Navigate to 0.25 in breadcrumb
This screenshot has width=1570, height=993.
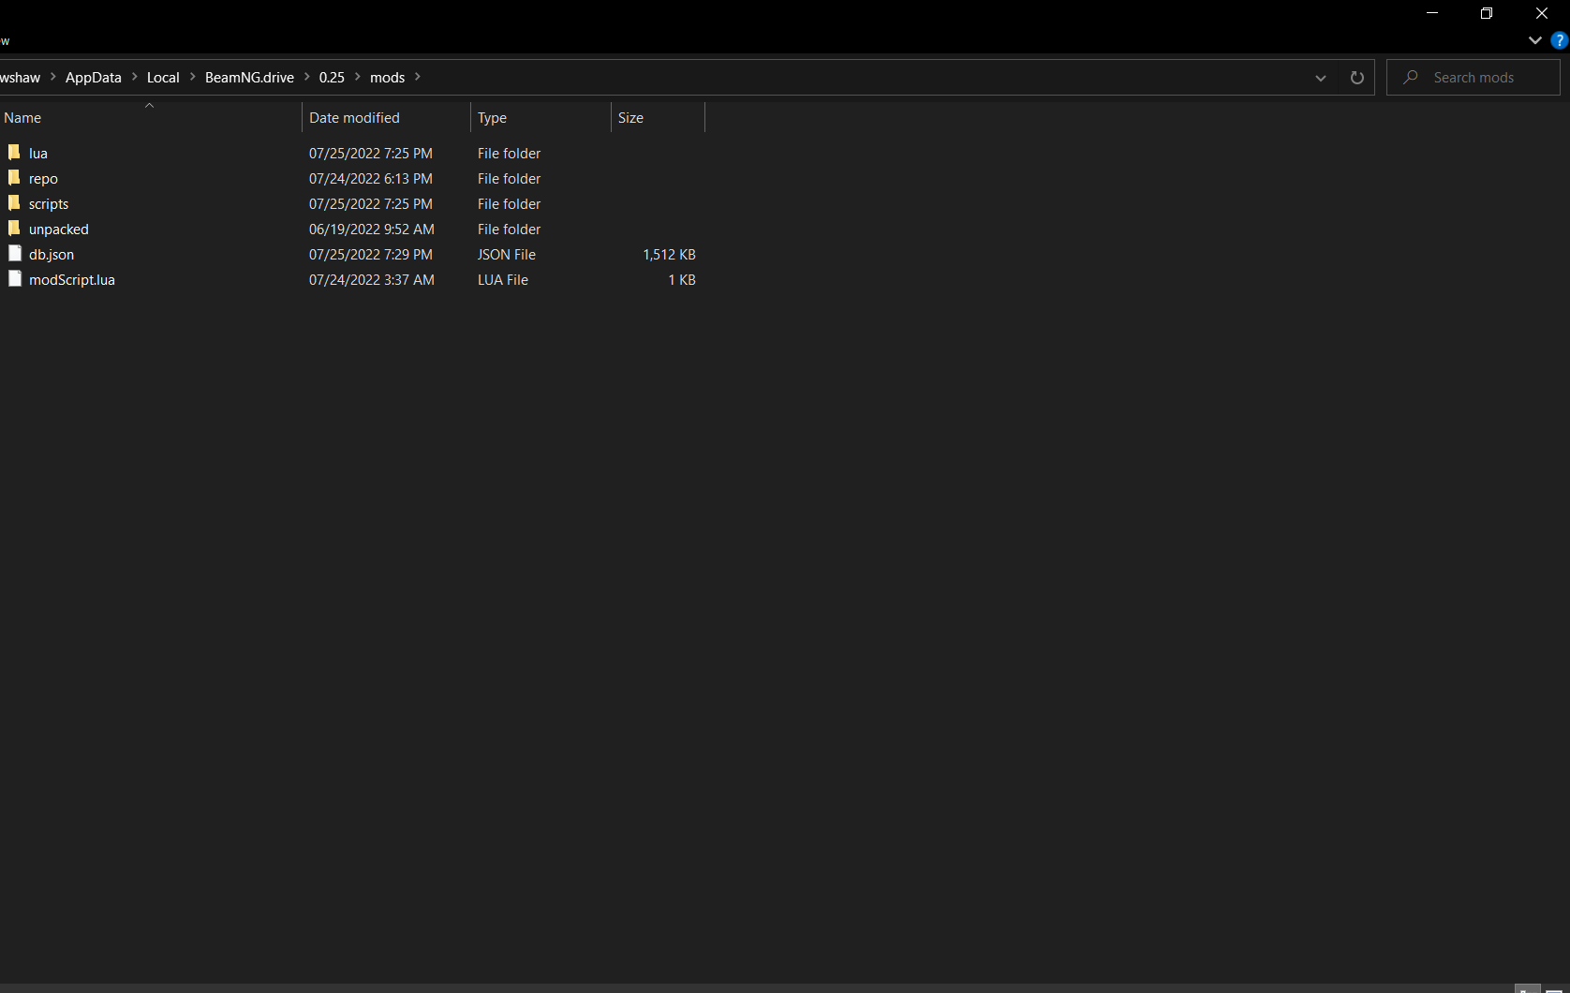click(332, 78)
